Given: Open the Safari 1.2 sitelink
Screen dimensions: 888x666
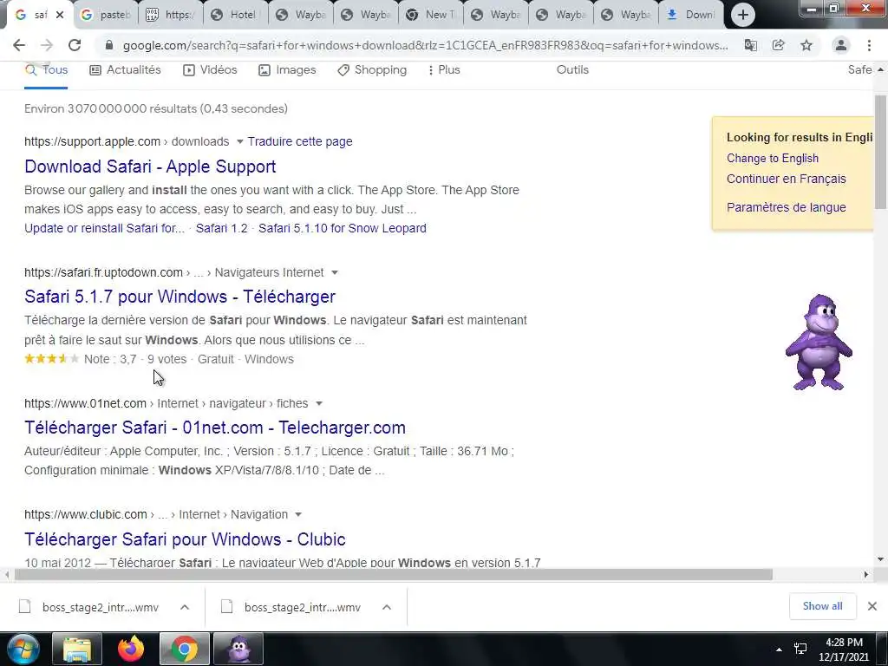Looking at the screenshot, I should tap(221, 228).
